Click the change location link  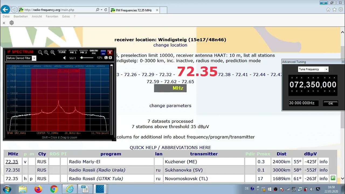(170, 45)
